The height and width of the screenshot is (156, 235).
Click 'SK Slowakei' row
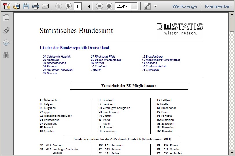(x=165, y=132)
